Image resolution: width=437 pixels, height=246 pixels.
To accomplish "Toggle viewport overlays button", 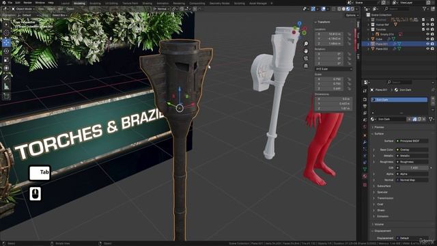I will coord(323,9).
